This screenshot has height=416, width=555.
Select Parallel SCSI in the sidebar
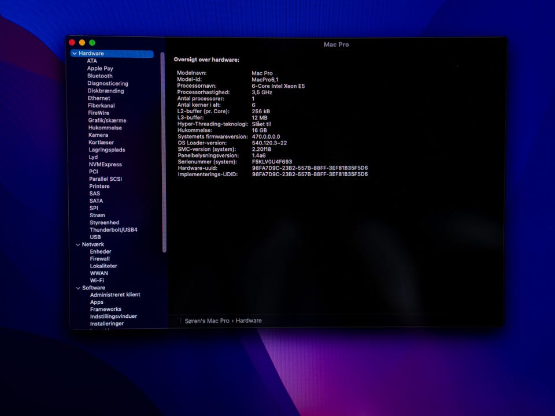pyautogui.click(x=105, y=179)
